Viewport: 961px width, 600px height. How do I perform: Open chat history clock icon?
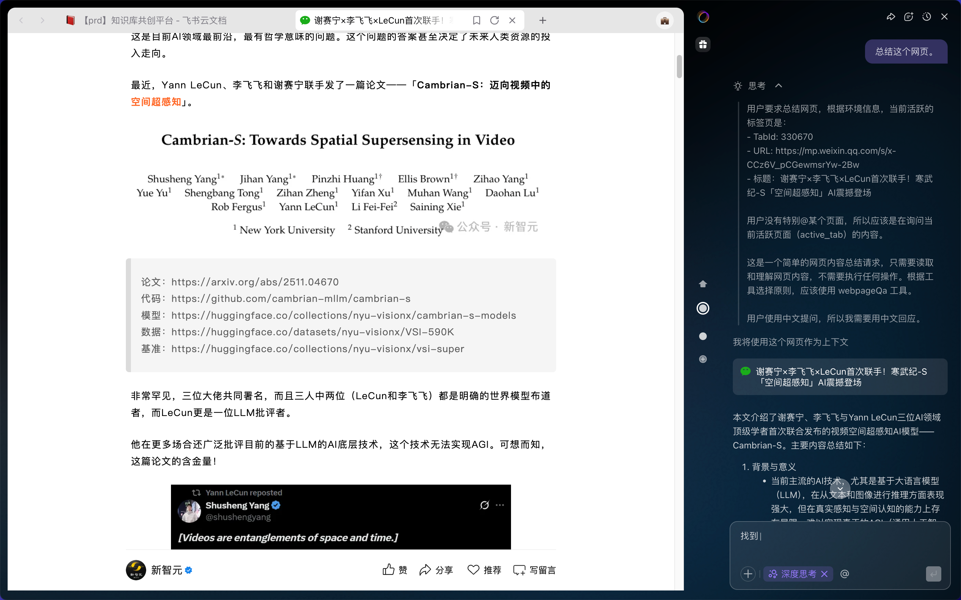coord(926,17)
